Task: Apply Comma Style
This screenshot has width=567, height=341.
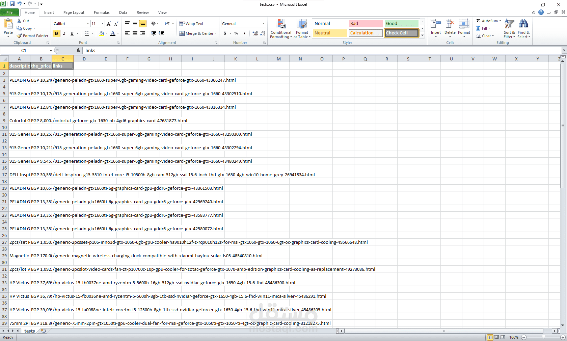Action: [244, 33]
